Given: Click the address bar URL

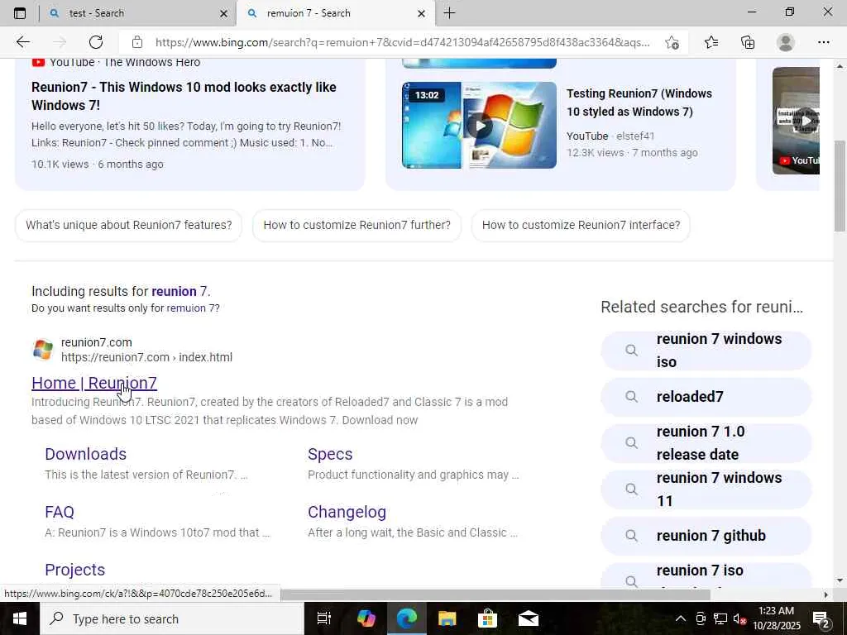Looking at the screenshot, I should 403,42.
